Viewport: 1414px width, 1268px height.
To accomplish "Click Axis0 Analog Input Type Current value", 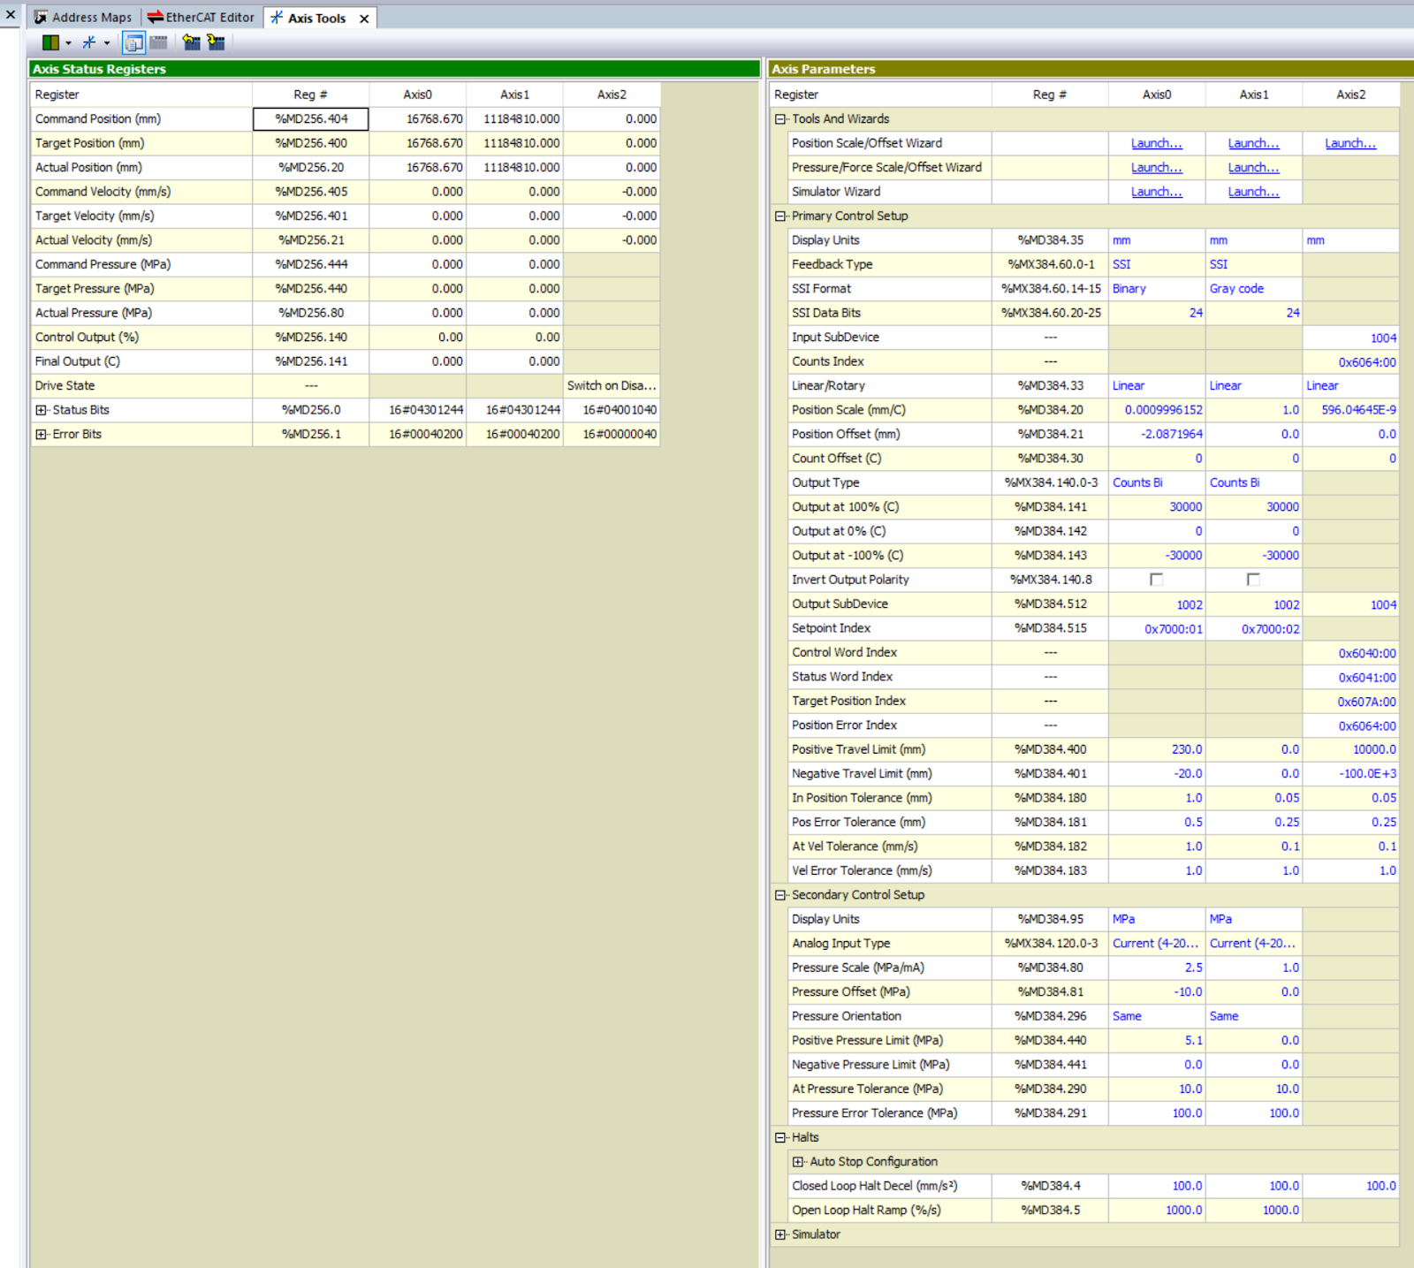I will (1157, 944).
